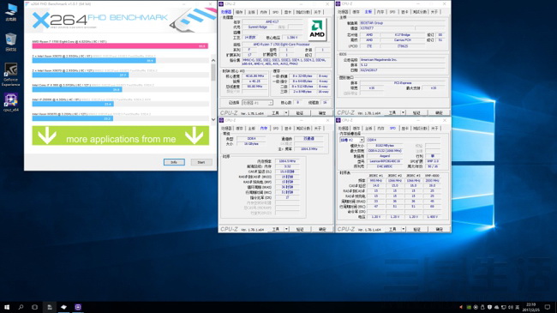Open the Windows Start menu
This screenshot has width=557, height=313.
7,307
